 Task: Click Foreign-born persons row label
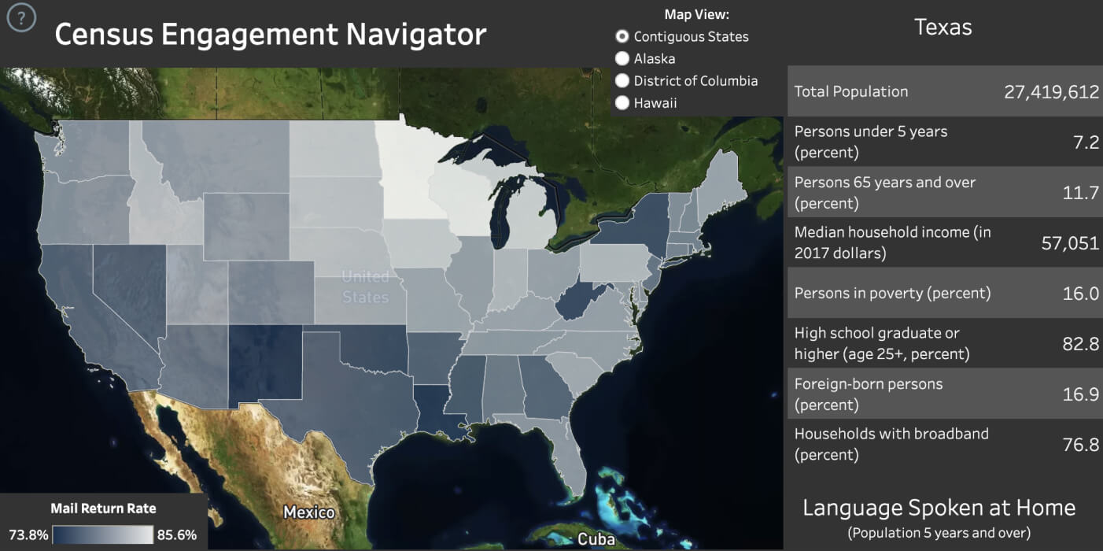pyautogui.click(x=869, y=394)
